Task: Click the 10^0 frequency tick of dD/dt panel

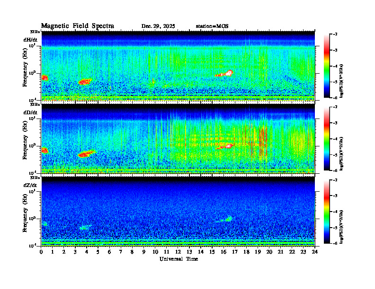Action: (x=32, y=145)
